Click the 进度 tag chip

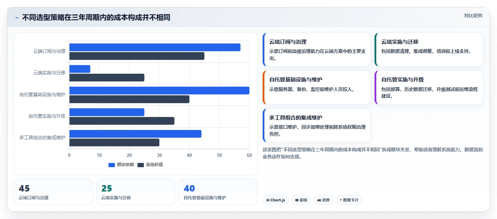tap(323, 200)
